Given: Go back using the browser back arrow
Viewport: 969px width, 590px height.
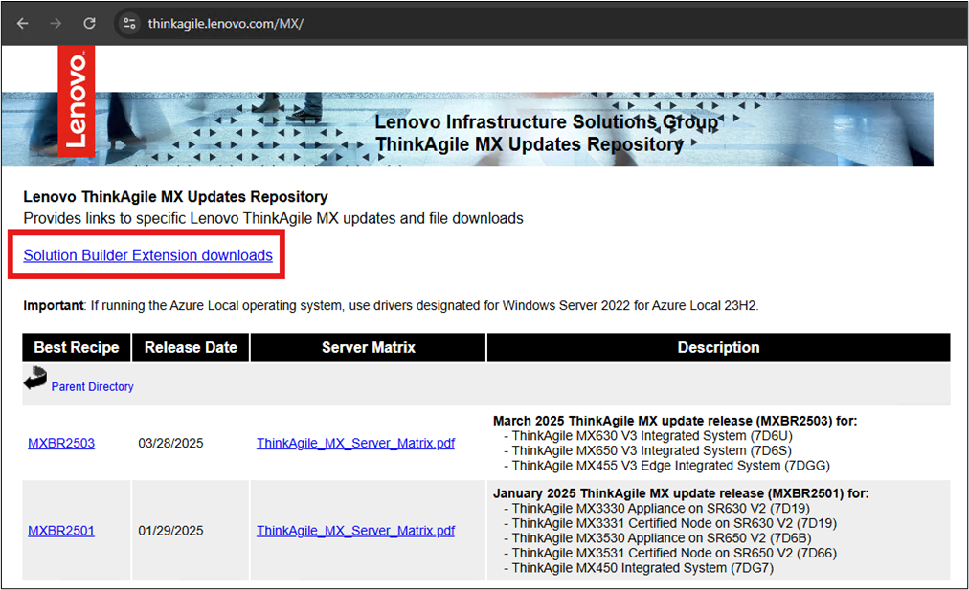Looking at the screenshot, I should pyautogui.click(x=23, y=24).
